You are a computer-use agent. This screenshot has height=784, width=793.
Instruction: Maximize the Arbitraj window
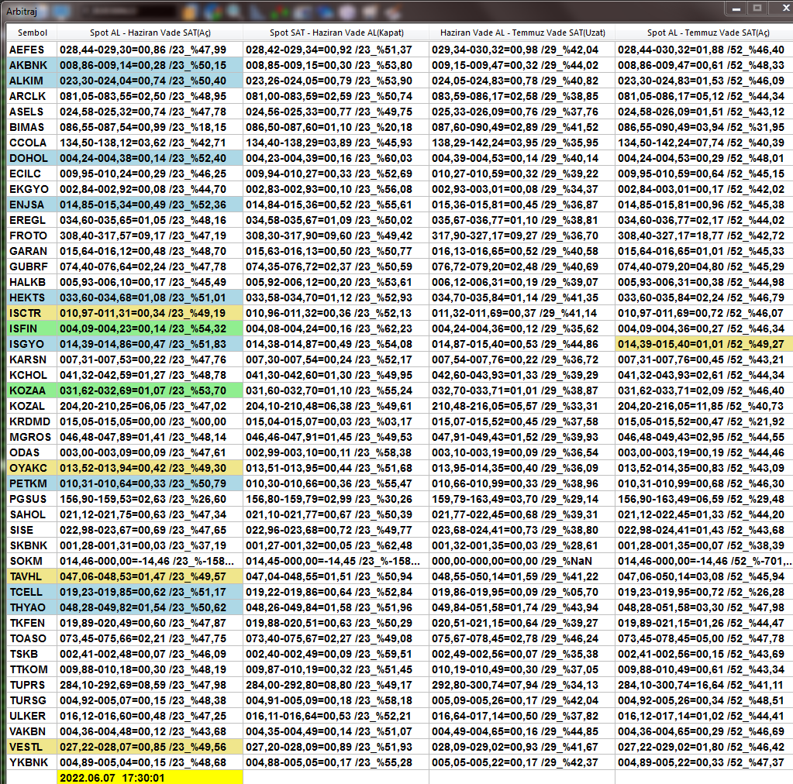coord(757,9)
